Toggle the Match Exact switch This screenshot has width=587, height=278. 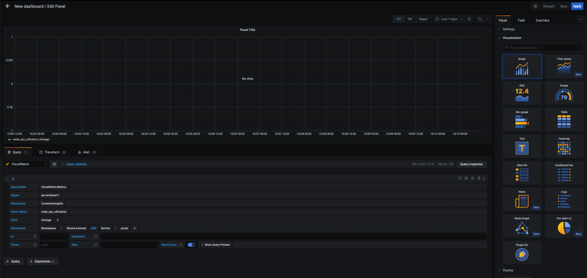pos(191,245)
